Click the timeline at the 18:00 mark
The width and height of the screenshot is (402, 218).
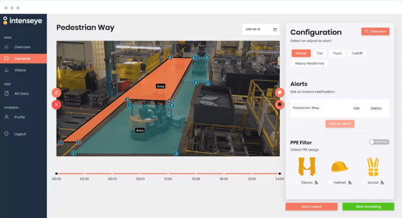point(224,174)
